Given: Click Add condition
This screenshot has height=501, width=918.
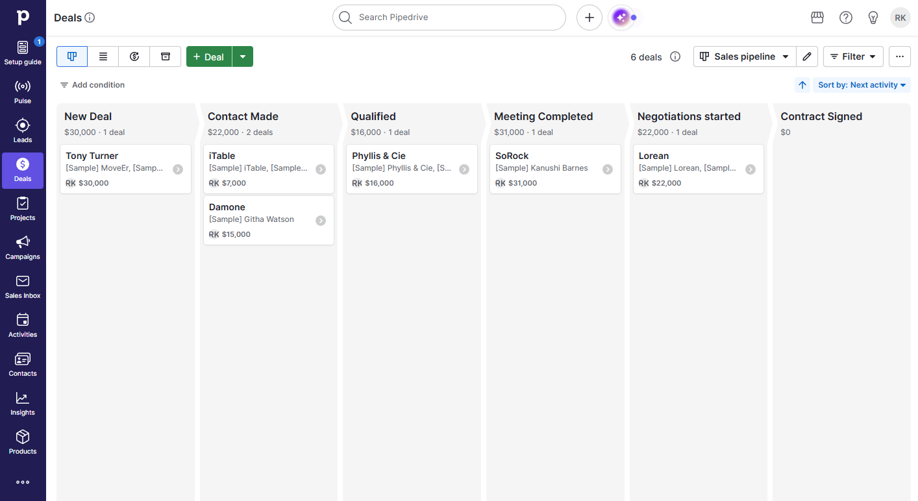Looking at the screenshot, I should (92, 85).
